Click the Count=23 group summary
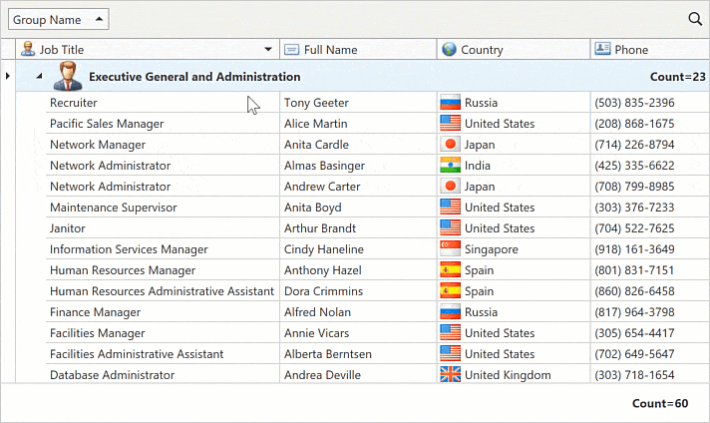The width and height of the screenshot is (710, 423). pyautogui.click(x=677, y=77)
